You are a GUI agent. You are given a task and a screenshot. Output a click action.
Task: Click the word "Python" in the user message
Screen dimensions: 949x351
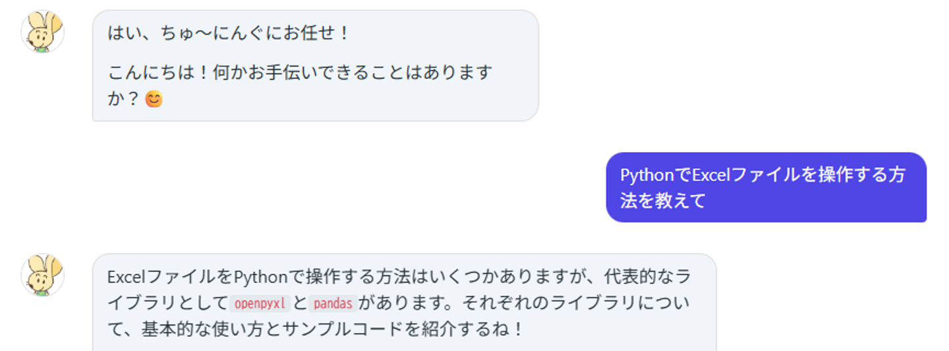coord(648,175)
